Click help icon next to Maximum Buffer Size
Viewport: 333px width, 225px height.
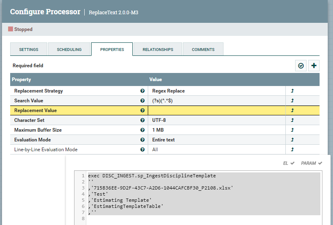pyautogui.click(x=142, y=130)
